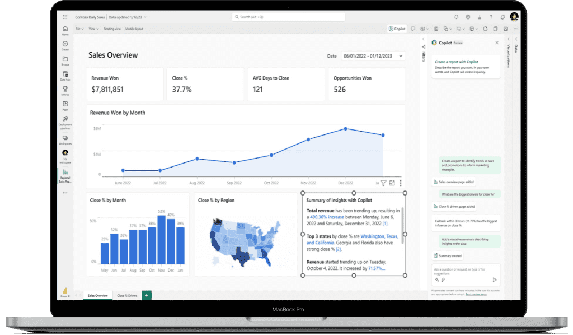Open Close % drivers page added chip
Screen dimensions: 573x335
coord(454,207)
